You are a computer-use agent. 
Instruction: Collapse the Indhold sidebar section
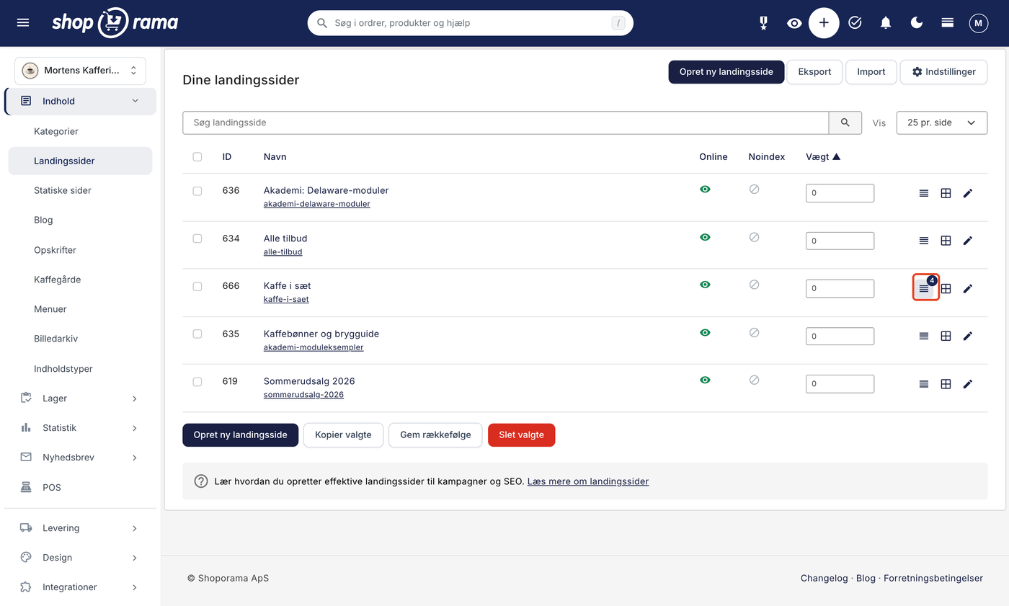80,101
